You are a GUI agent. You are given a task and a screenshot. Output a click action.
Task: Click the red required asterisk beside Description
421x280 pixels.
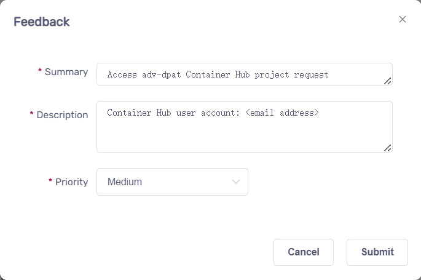(x=32, y=115)
